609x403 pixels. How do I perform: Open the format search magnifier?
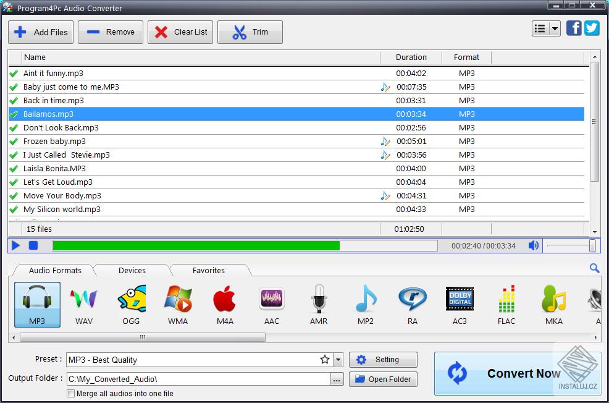click(594, 268)
